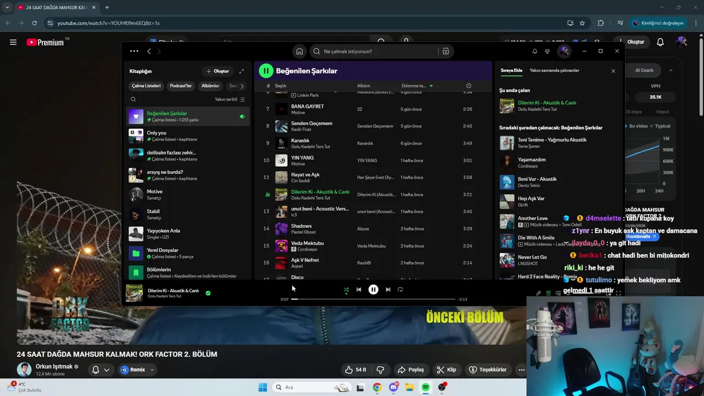Open YouTube subscription bell dropdown
Screen dimensions: 704x396
(101, 370)
